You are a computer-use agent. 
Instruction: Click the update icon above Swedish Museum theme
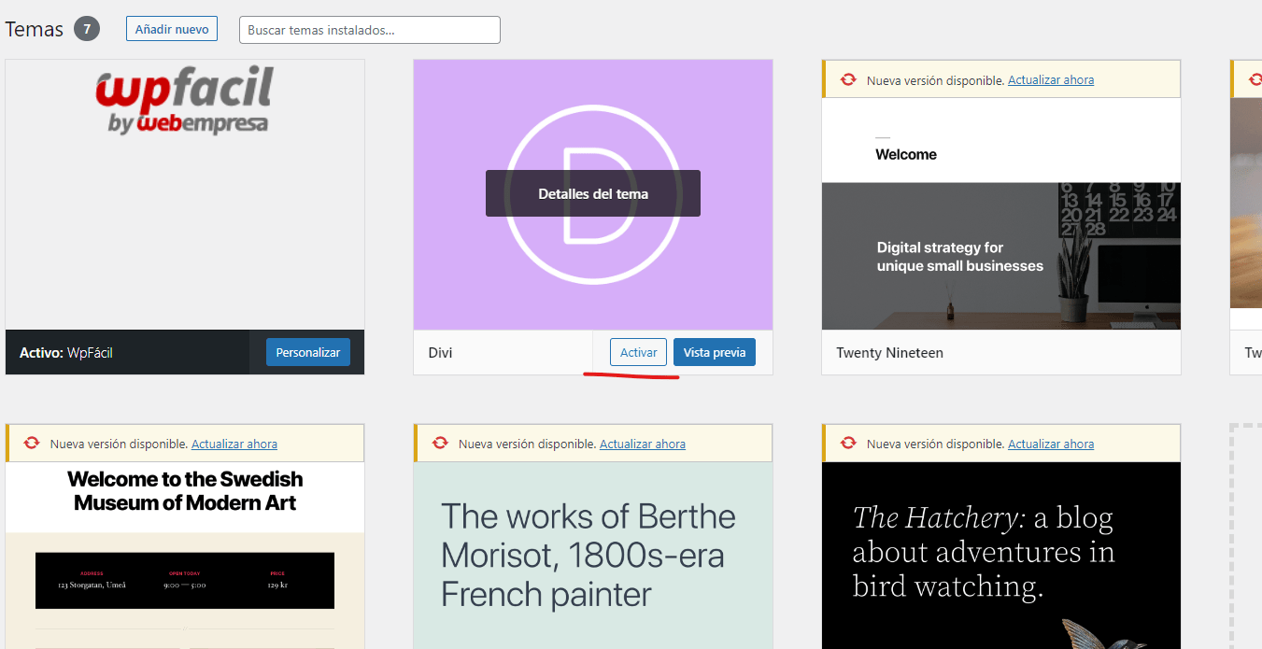32,444
